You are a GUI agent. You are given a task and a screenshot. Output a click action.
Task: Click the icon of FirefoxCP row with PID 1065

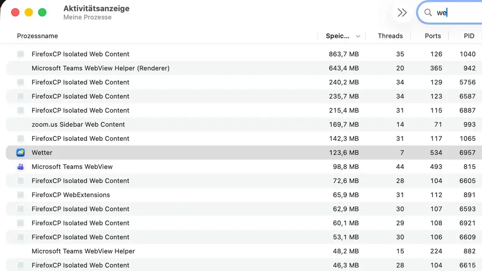[21, 139]
